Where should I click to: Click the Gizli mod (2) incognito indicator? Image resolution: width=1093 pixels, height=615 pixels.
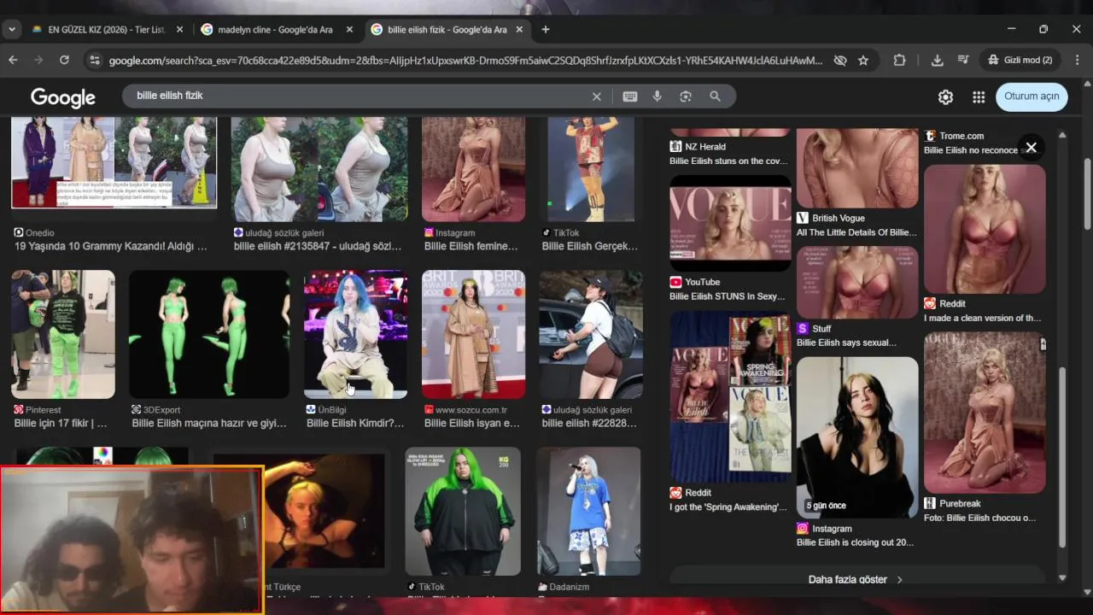point(1020,60)
